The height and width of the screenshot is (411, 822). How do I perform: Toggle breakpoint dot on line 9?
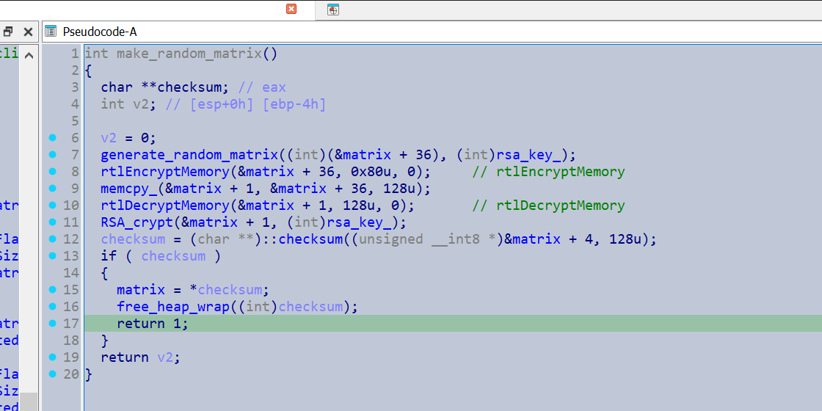click(52, 188)
